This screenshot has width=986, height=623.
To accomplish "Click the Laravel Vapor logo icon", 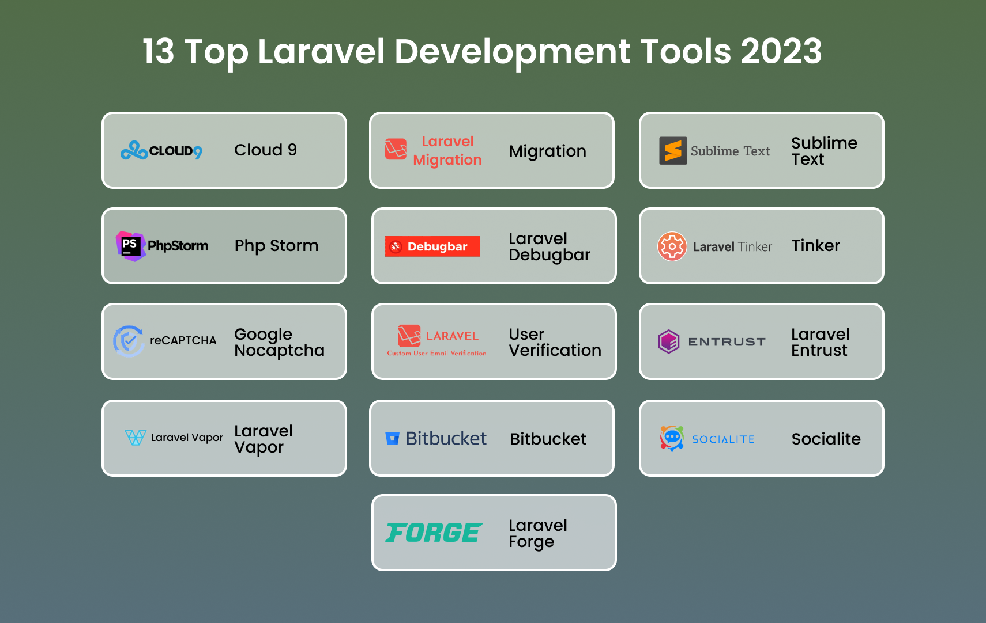I will (136, 438).
